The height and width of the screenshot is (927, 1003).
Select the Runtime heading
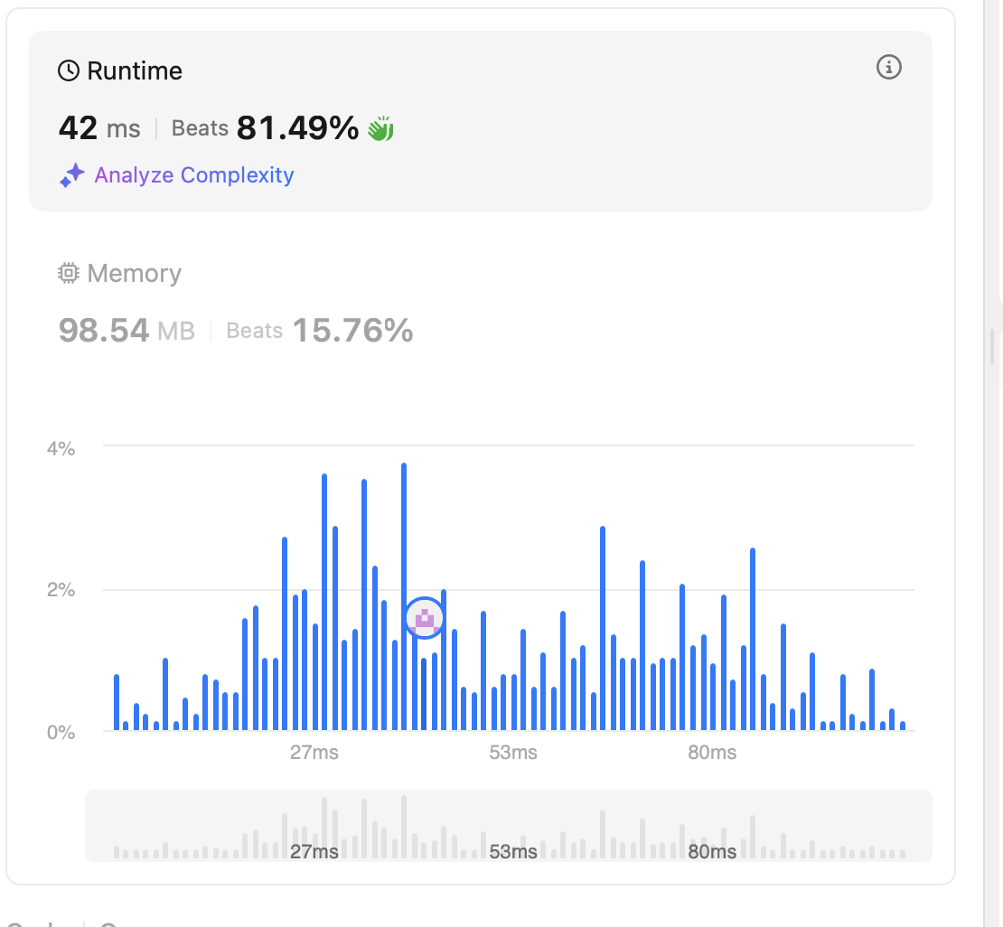[x=134, y=71]
